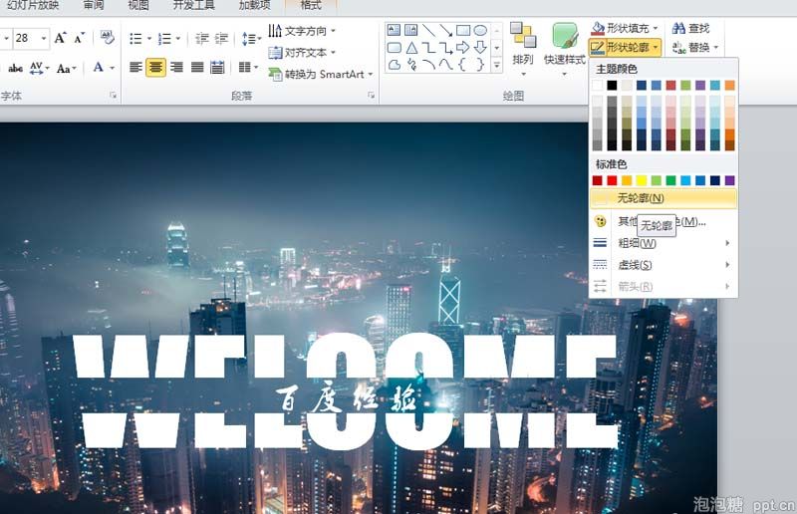Click the decrease font size icon

tap(79, 38)
